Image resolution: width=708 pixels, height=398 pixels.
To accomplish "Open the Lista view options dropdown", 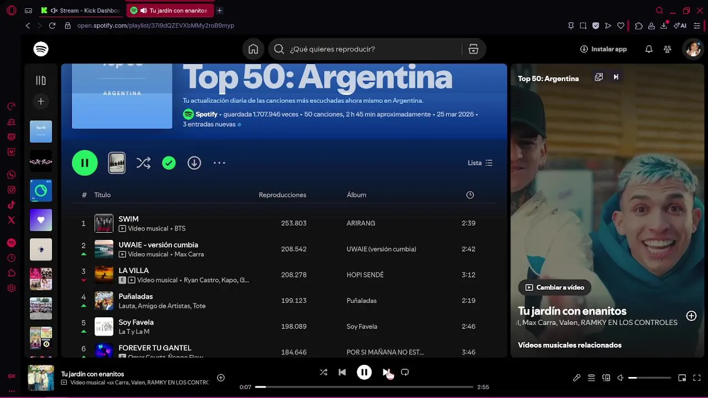I will point(480,163).
